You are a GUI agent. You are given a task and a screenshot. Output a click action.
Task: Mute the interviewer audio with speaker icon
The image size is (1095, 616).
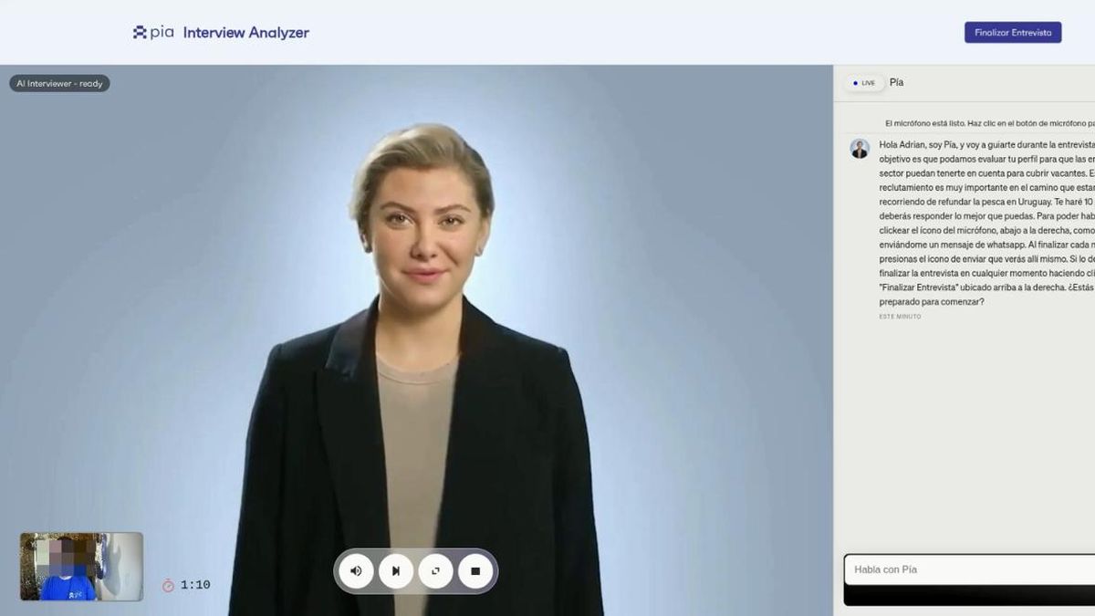pos(356,571)
